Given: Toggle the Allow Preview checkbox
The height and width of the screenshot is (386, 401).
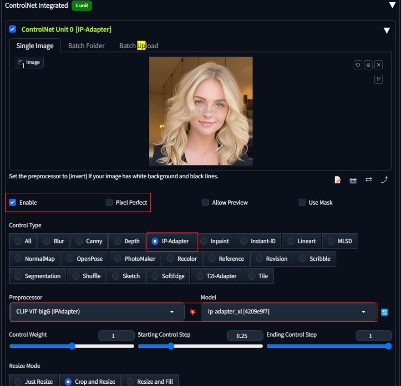Looking at the screenshot, I should coord(206,202).
